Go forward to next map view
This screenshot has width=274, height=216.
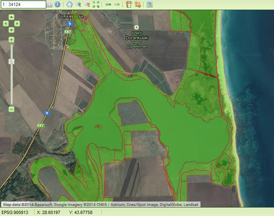(x=117, y=4)
